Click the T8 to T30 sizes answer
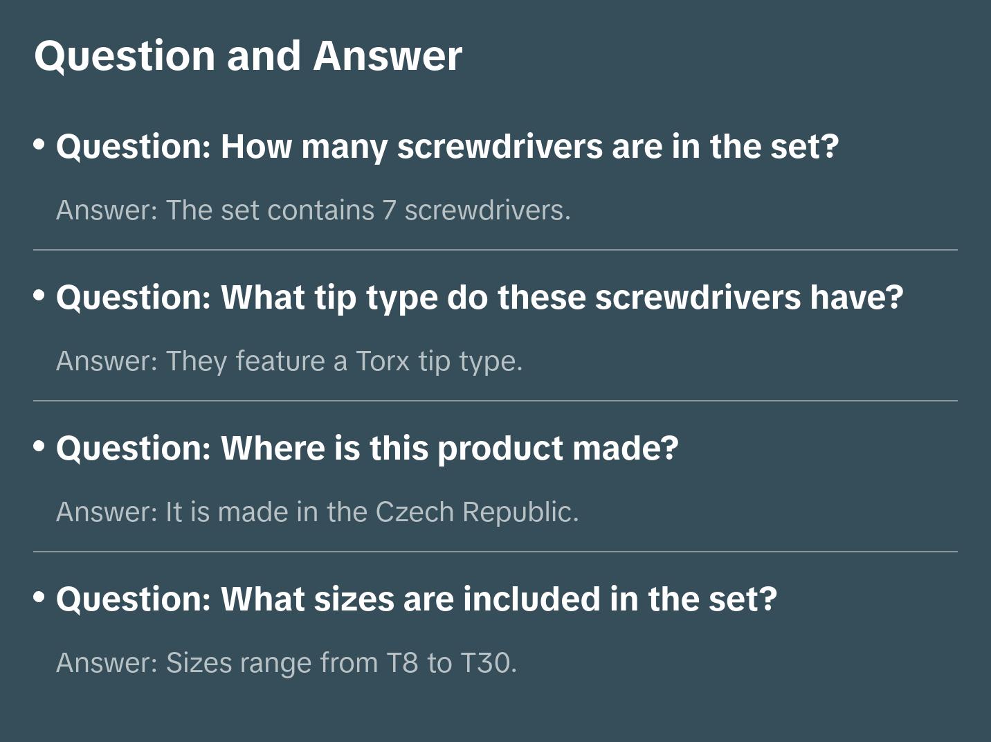 tap(287, 663)
